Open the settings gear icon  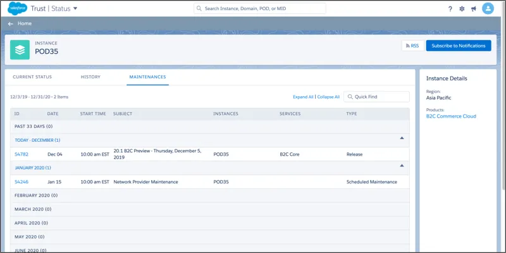[x=462, y=9]
